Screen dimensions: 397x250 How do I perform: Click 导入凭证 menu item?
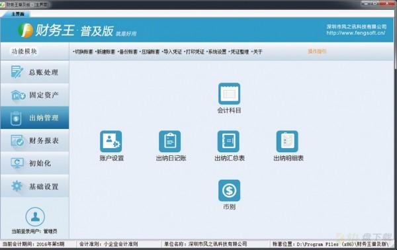[x=172, y=52]
